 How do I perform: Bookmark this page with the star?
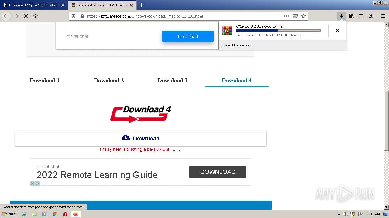[303, 16]
